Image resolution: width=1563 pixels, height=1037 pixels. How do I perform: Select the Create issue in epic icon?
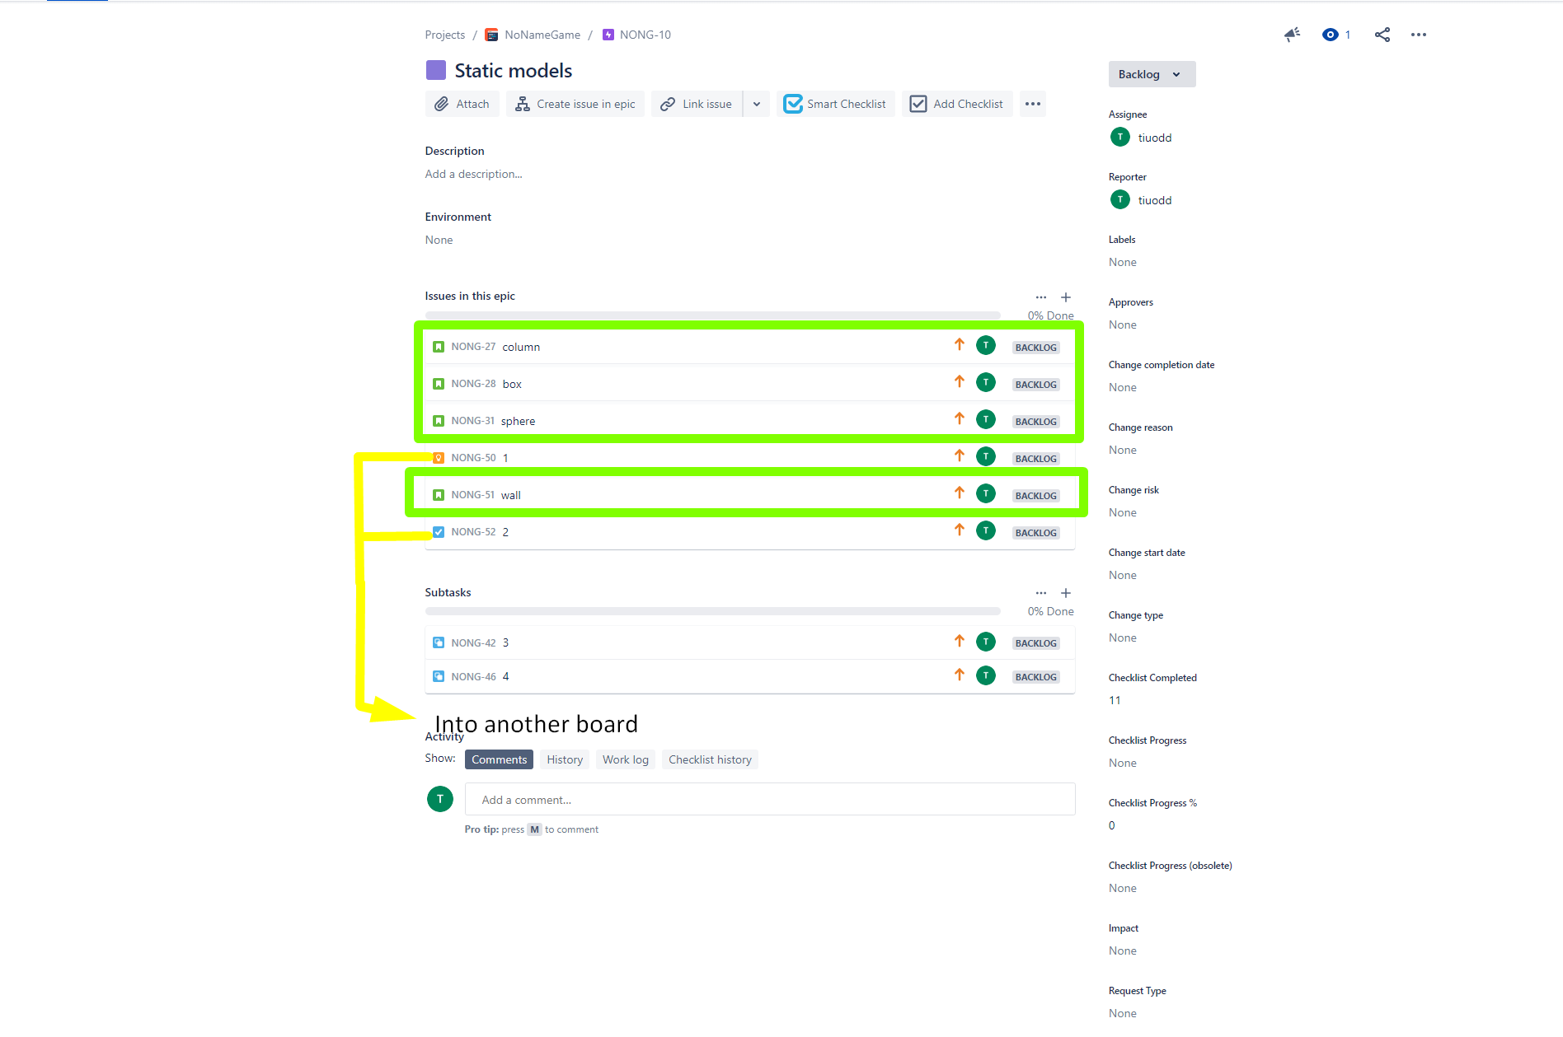point(523,104)
